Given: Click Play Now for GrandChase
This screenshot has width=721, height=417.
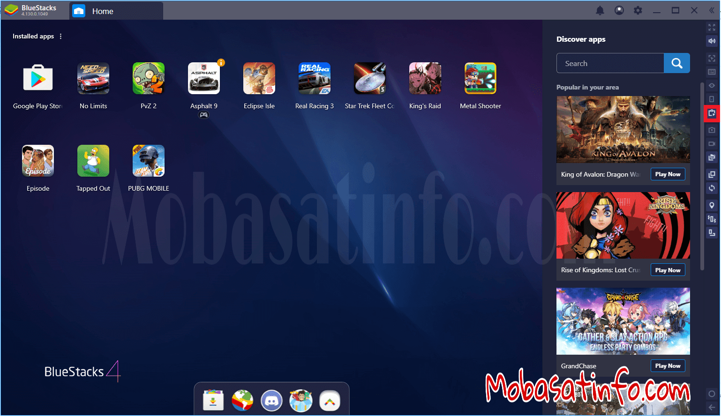Looking at the screenshot, I should coord(668,366).
